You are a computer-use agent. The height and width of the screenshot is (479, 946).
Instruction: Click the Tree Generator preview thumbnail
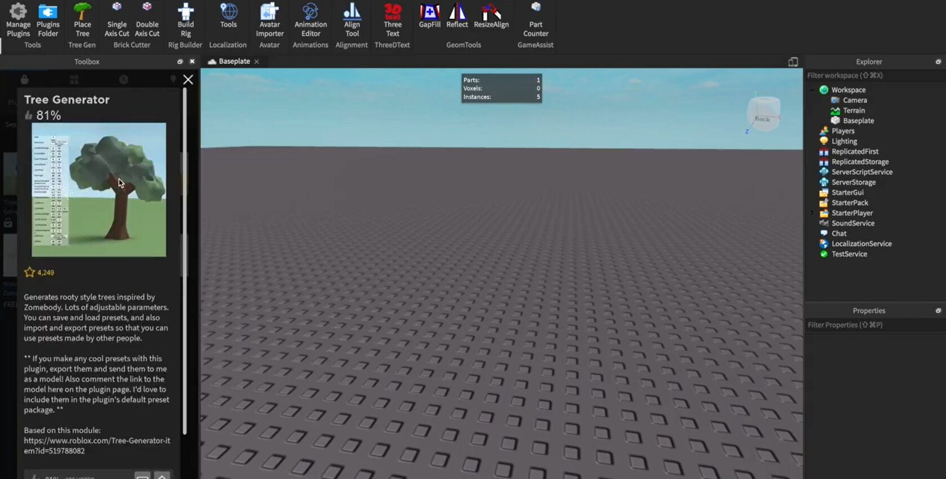pyautogui.click(x=99, y=190)
